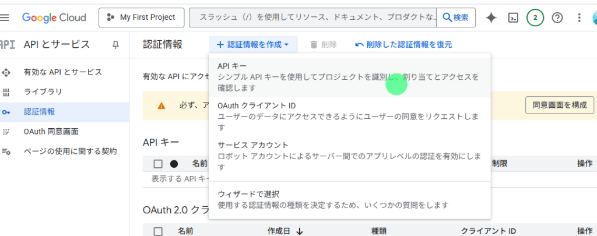This screenshot has width=597, height=236.
Task: Open notifications badge showing 2
Action: [535, 17]
